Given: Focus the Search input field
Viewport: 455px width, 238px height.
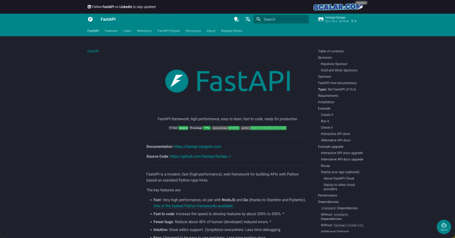Looking at the screenshot, I should pyautogui.click(x=281, y=19).
